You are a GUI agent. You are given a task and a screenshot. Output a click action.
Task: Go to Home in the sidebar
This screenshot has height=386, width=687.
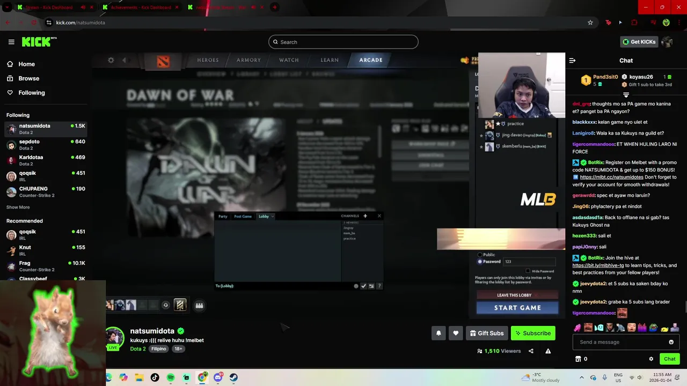click(x=26, y=64)
